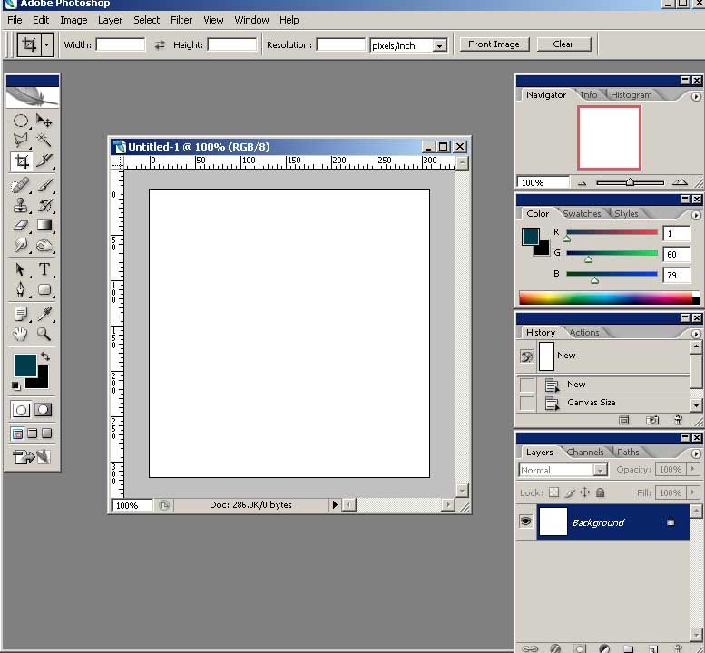Activate the Type tool
This screenshot has width=705, height=653.
point(44,269)
